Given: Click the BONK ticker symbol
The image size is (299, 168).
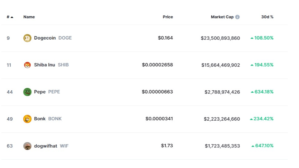Looking at the screenshot, I should (55, 119).
